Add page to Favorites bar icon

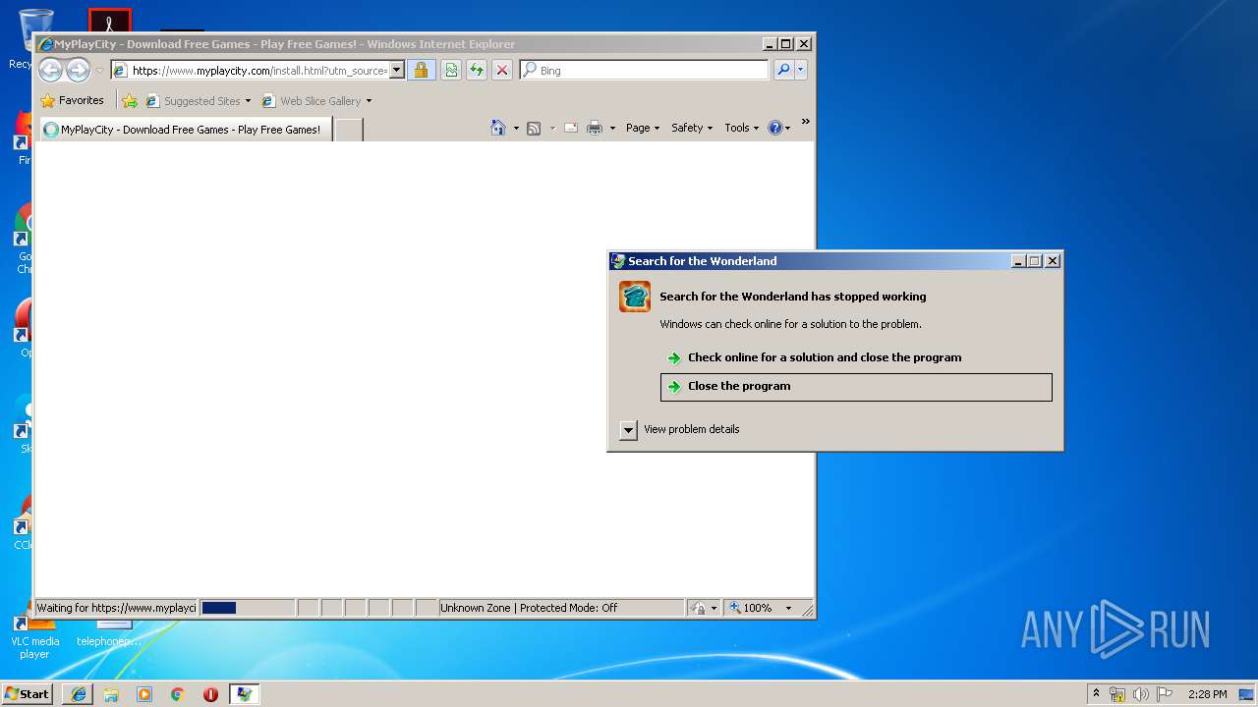[x=130, y=101]
